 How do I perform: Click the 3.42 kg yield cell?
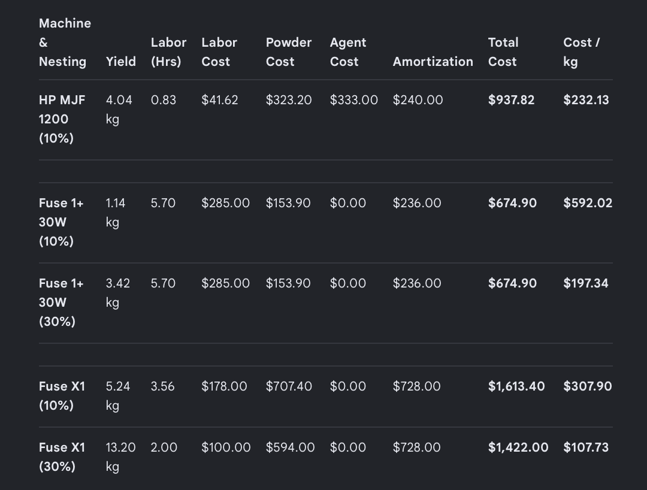[x=117, y=293]
